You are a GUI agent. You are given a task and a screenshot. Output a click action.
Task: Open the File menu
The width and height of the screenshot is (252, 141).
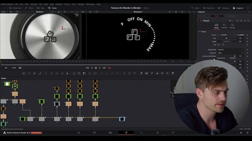17,4
